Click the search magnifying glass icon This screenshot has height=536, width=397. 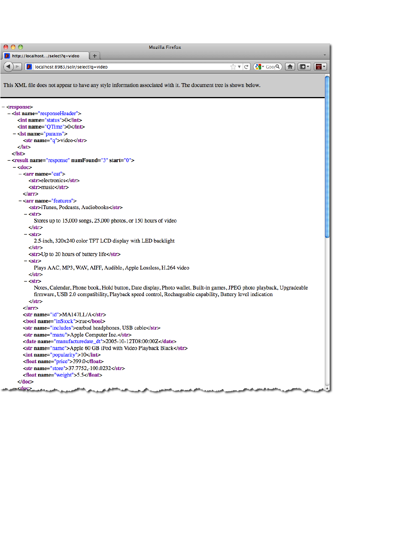(x=278, y=67)
